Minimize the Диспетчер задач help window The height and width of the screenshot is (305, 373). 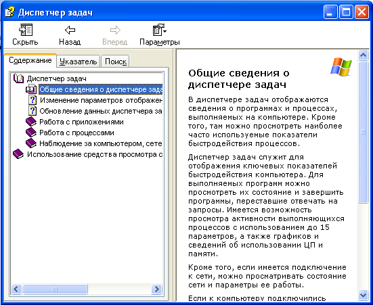(330, 11)
